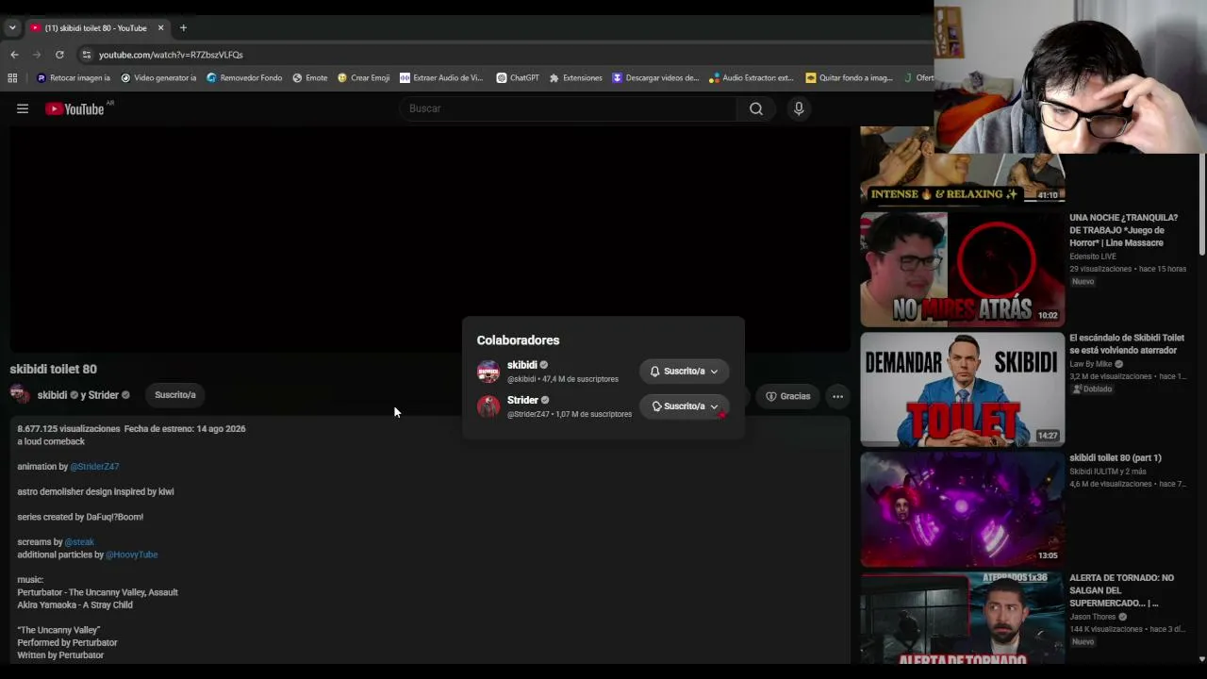1207x679 pixels.
Task: Open El escándalo de Skibidi Toilet video title
Action: coord(1127,344)
